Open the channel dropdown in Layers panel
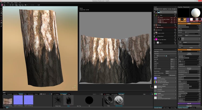The height and width of the screenshot is (110, 202). (158, 9)
